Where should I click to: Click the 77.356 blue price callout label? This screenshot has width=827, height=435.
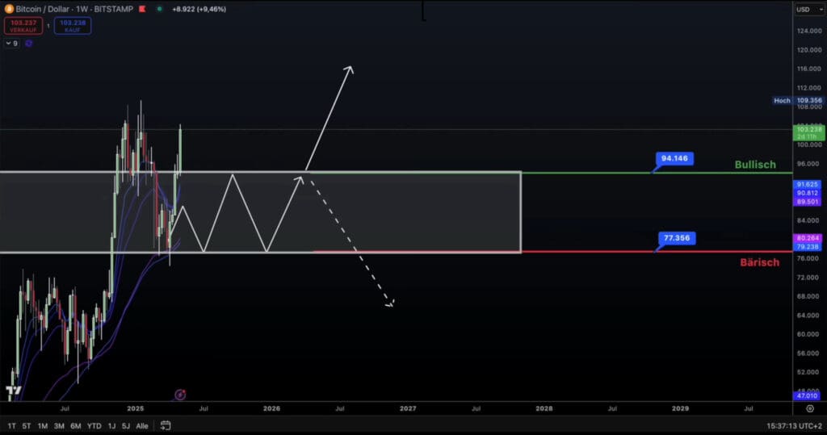[x=675, y=238]
